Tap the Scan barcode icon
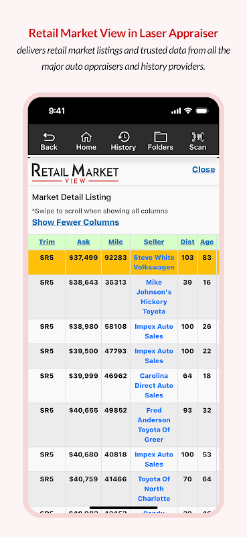Viewport: 247px width, 537px height. [198, 138]
